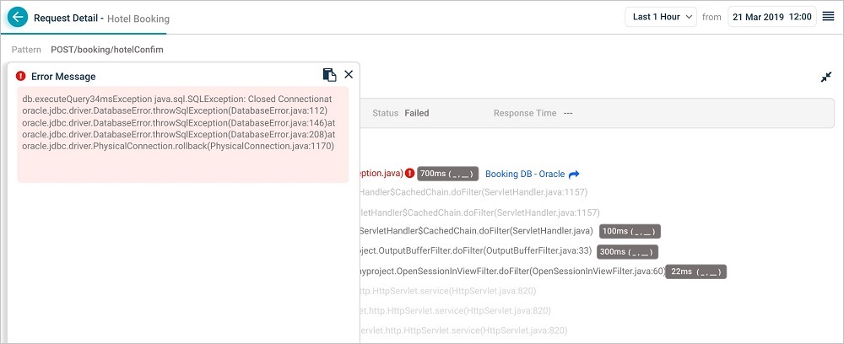
Task: Open the Last 1 Hour dropdown
Action: 662,17
